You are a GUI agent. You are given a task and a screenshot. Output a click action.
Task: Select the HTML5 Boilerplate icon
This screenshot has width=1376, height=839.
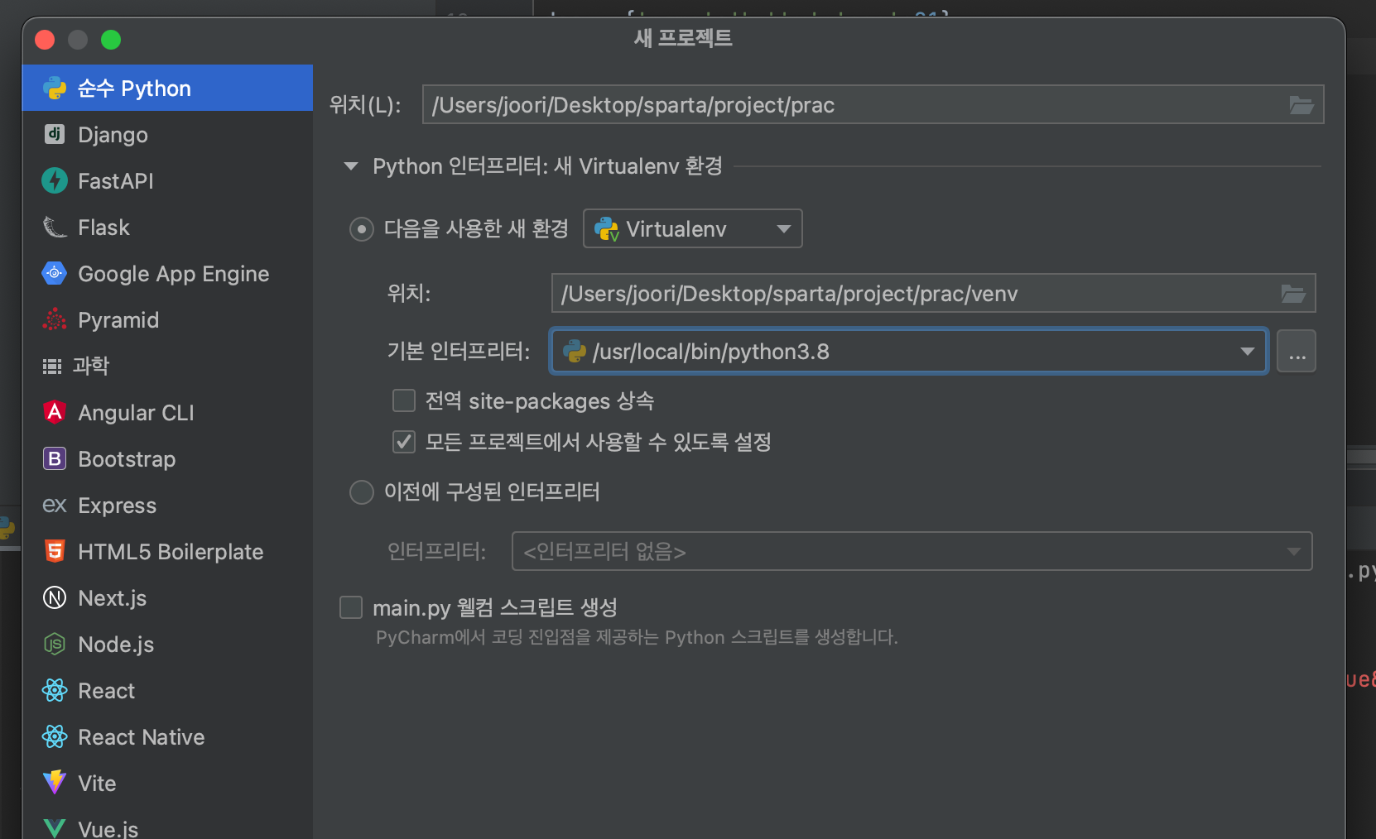coord(55,551)
